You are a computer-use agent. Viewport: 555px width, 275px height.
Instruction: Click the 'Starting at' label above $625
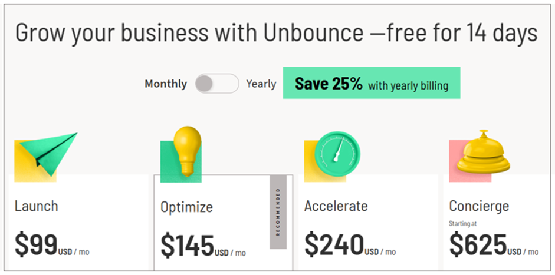click(464, 224)
